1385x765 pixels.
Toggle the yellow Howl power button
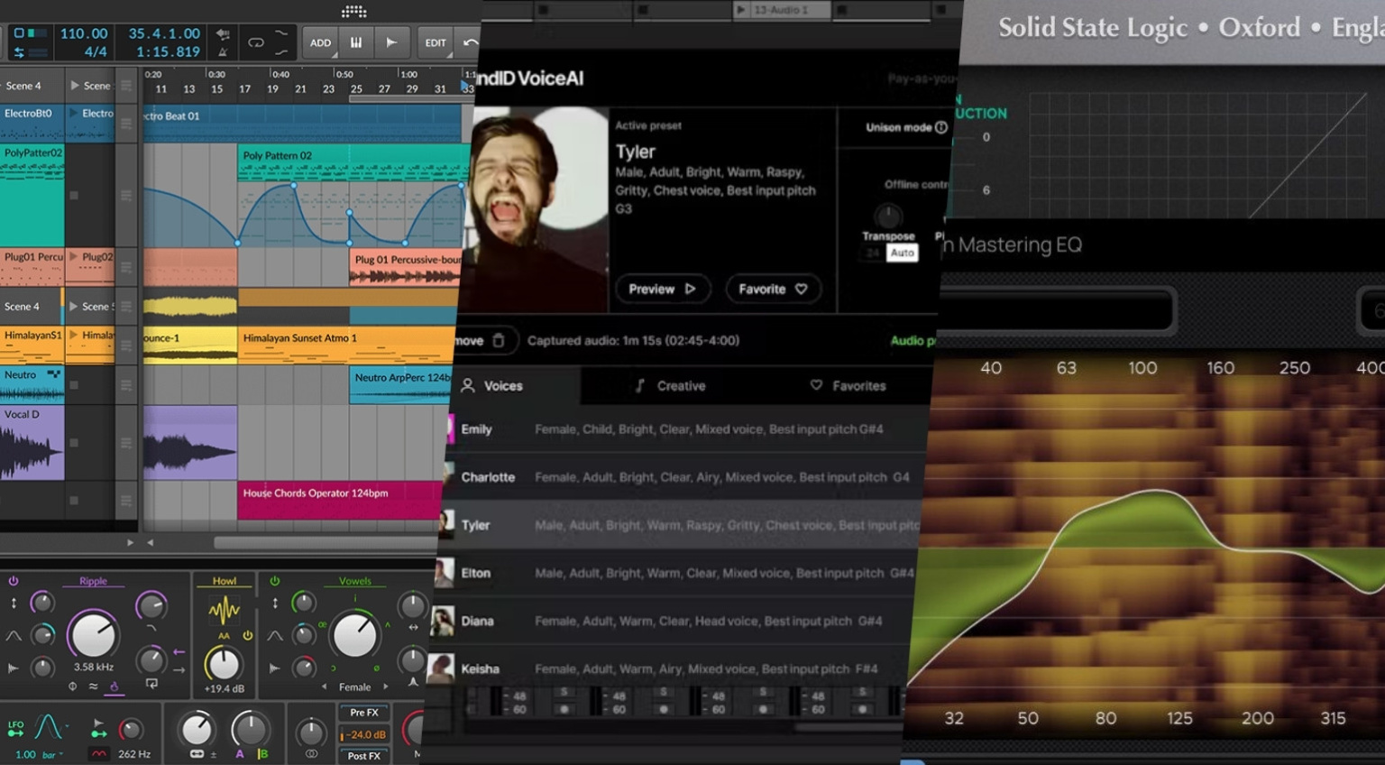[x=247, y=635]
